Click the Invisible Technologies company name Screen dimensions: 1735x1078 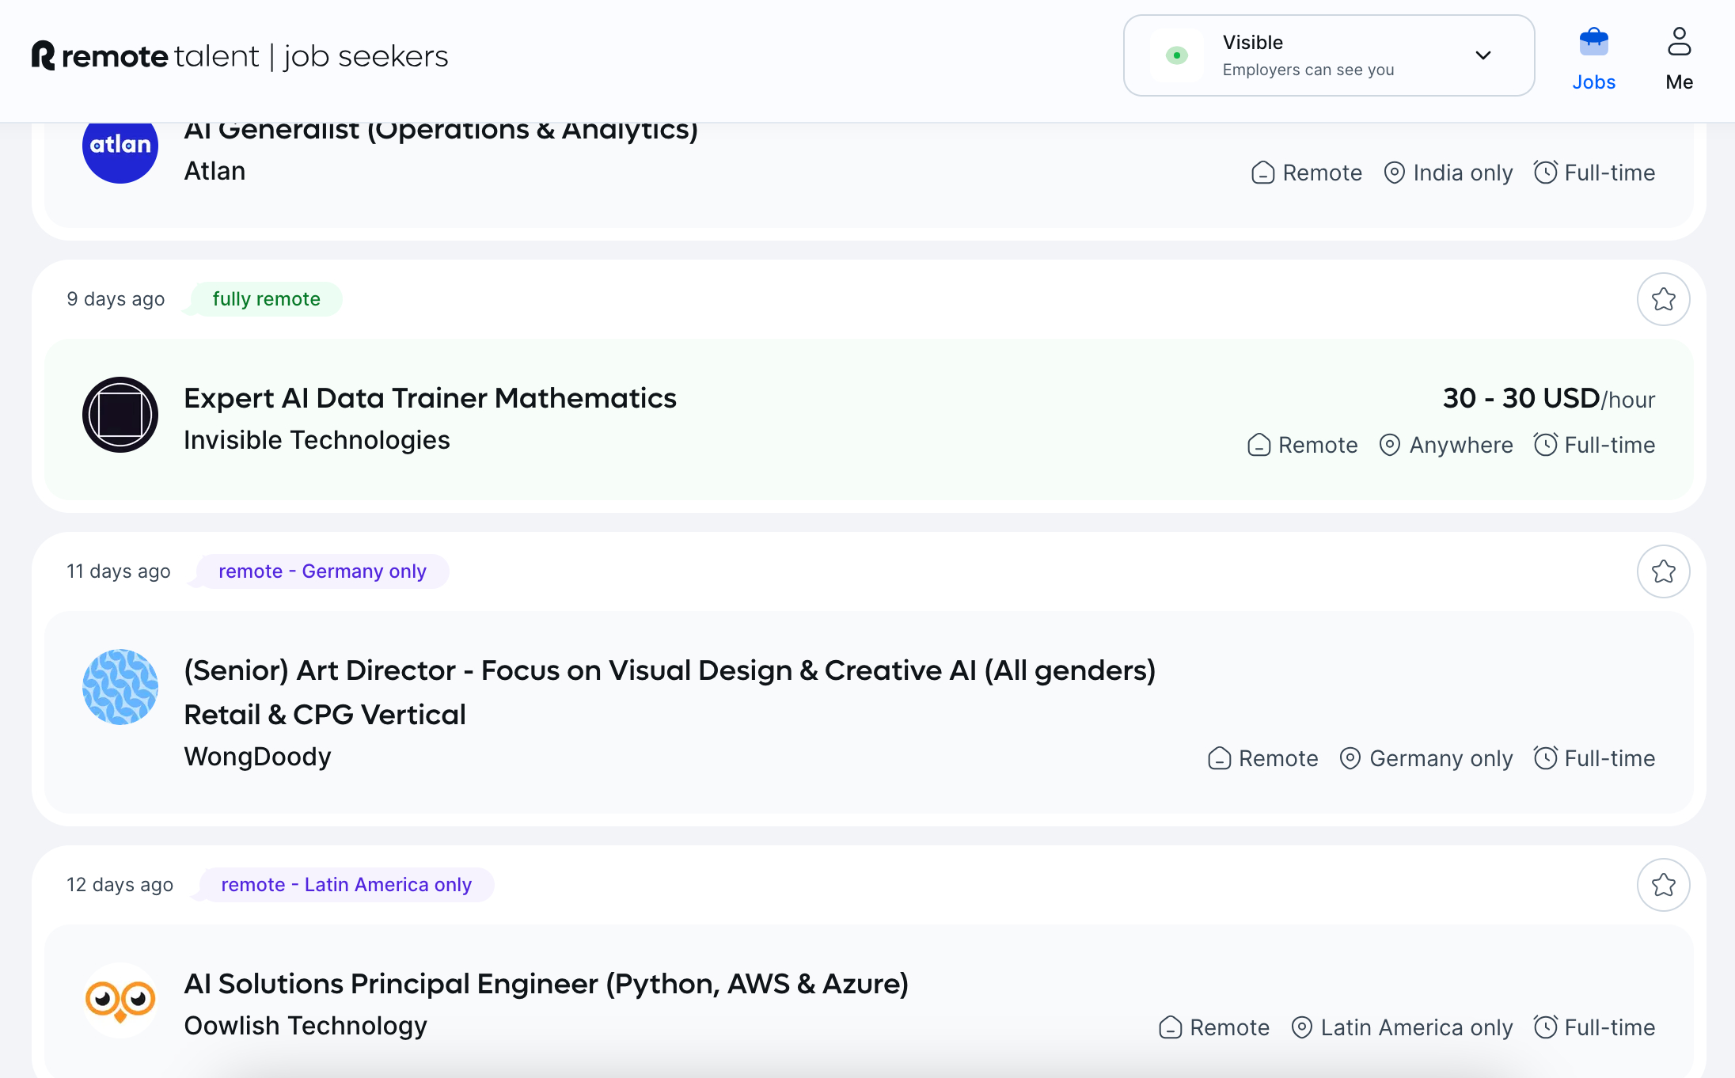pos(317,440)
